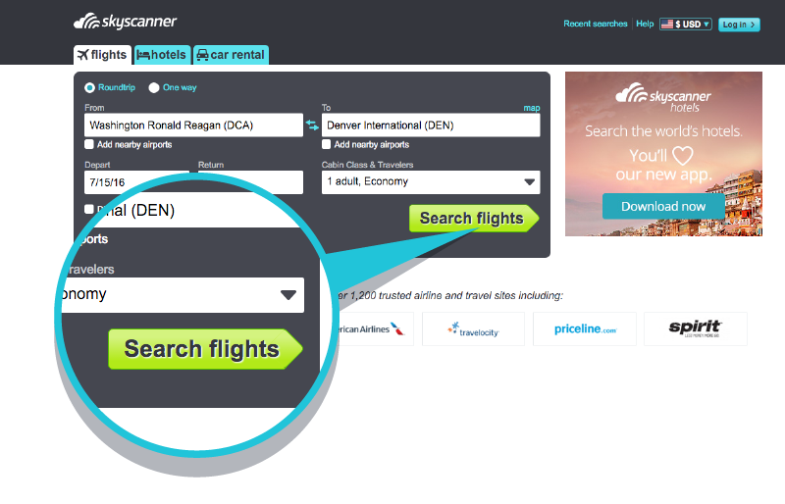Check nearby airports under From field
The width and height of the screenshot is (785, 504).
point(89,144)
